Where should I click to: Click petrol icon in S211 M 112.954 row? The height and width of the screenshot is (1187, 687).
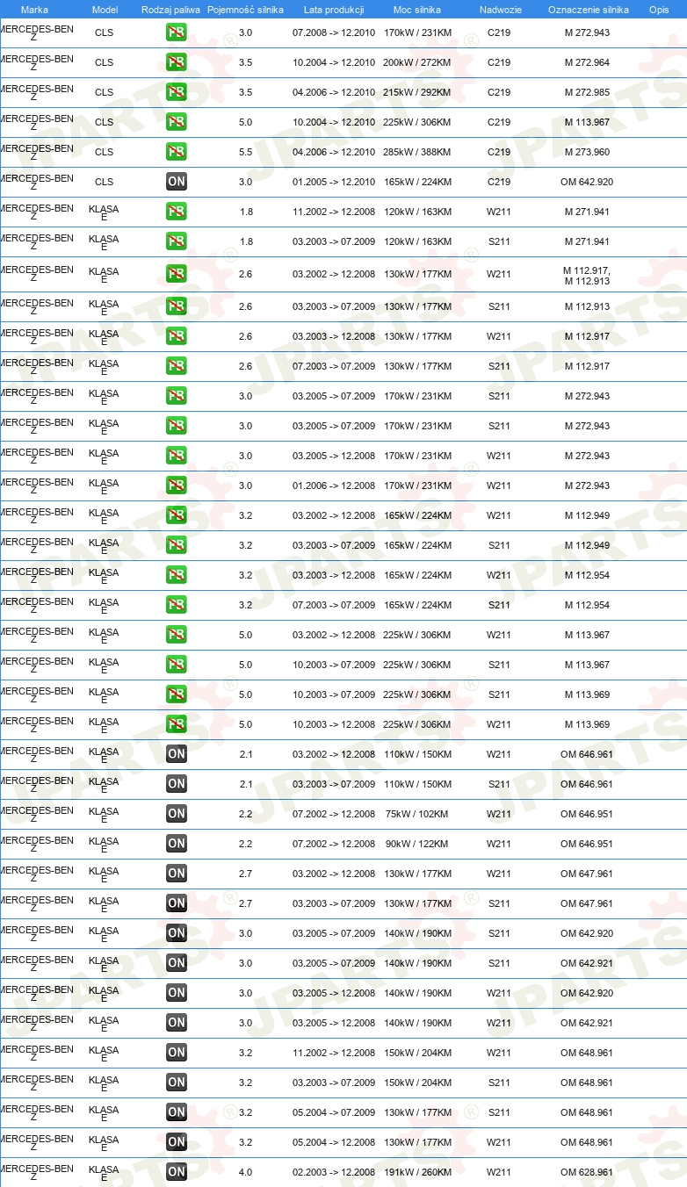click(177, 605)
